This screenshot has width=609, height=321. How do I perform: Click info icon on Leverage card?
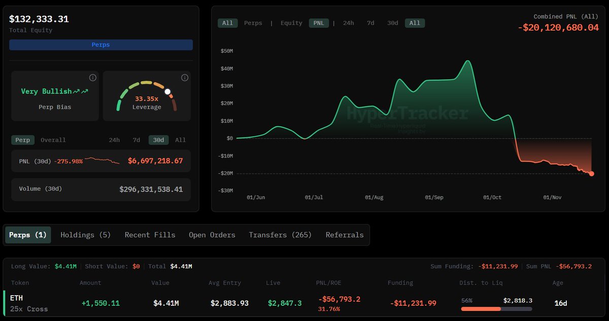[x=185, y=78]
